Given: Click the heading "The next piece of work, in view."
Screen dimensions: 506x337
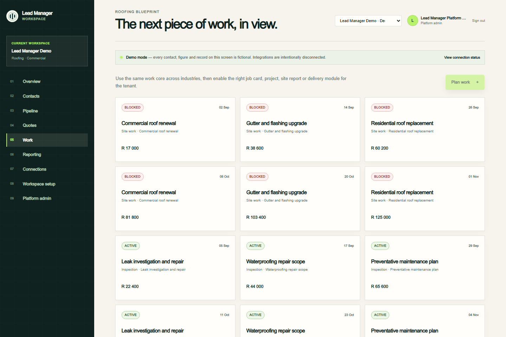Looking at the screenshot, I should click(196, 24).
